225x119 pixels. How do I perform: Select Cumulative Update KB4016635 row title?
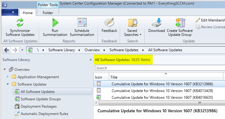tap(162, 98)
